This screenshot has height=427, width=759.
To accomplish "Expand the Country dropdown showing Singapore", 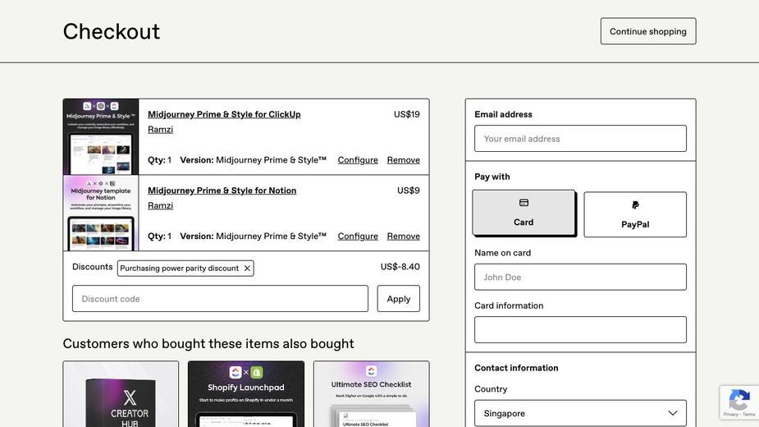I will coord(580,413).
